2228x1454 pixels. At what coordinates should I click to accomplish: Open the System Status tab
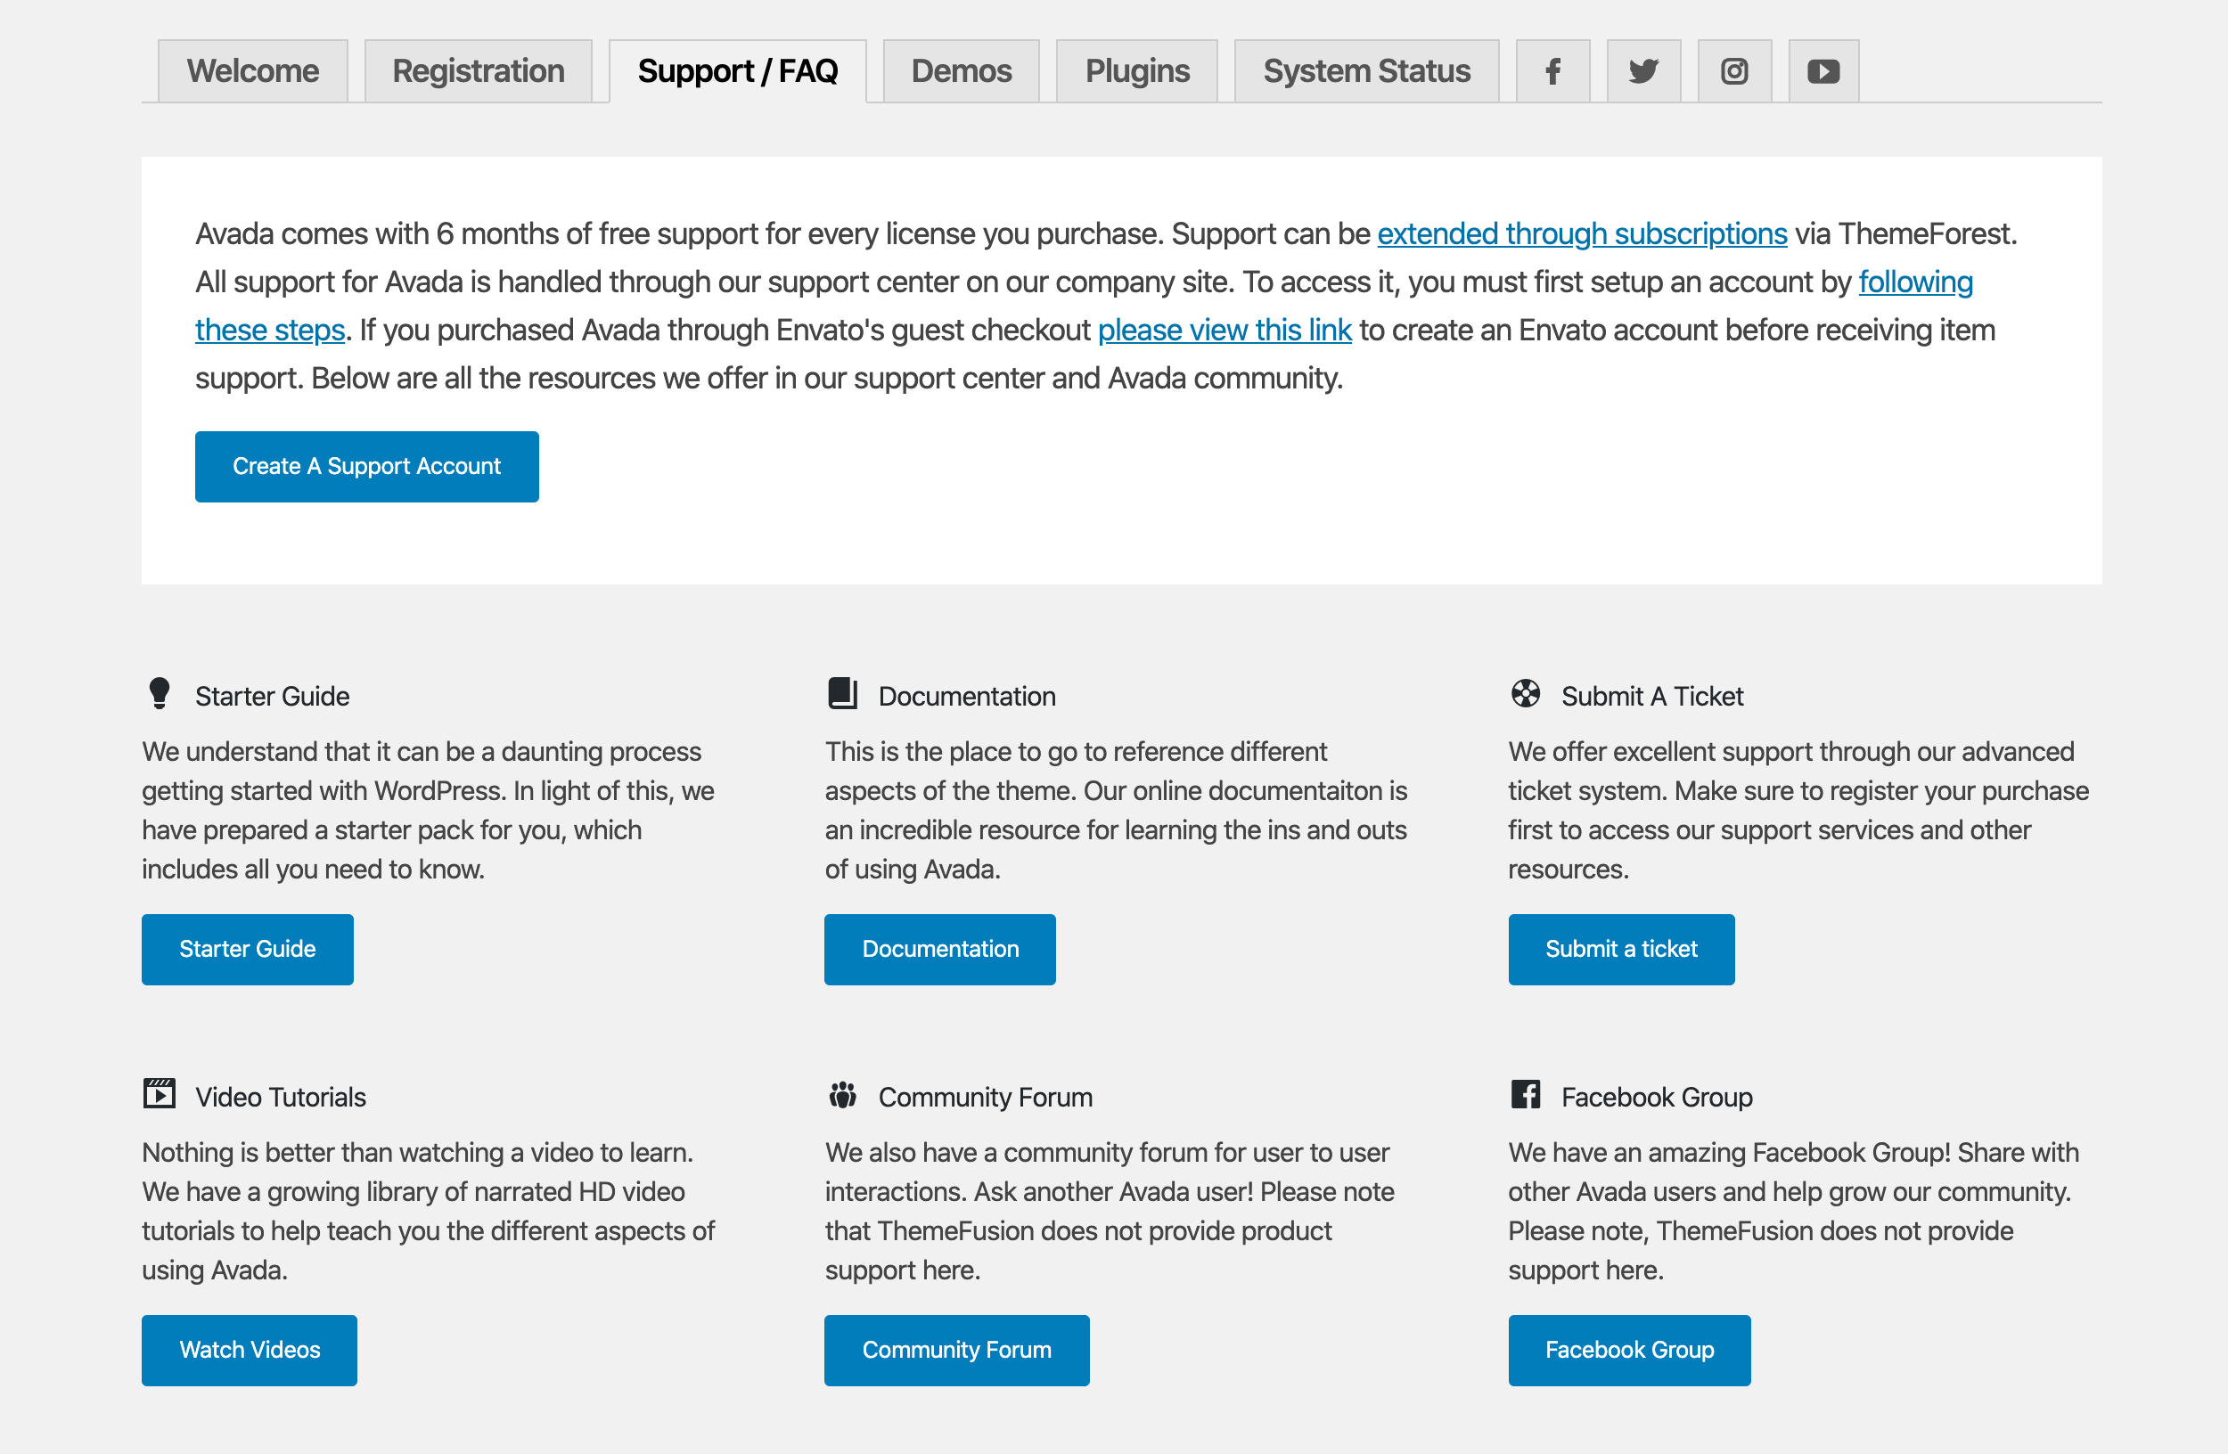point(1367,71)
